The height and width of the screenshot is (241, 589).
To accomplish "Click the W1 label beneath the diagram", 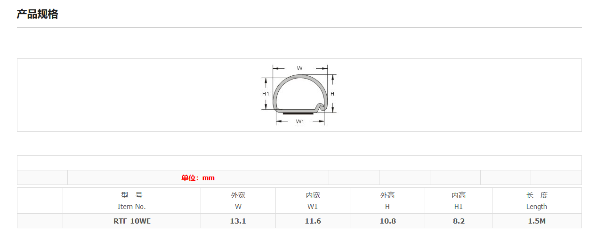I will tap(300, 122).
